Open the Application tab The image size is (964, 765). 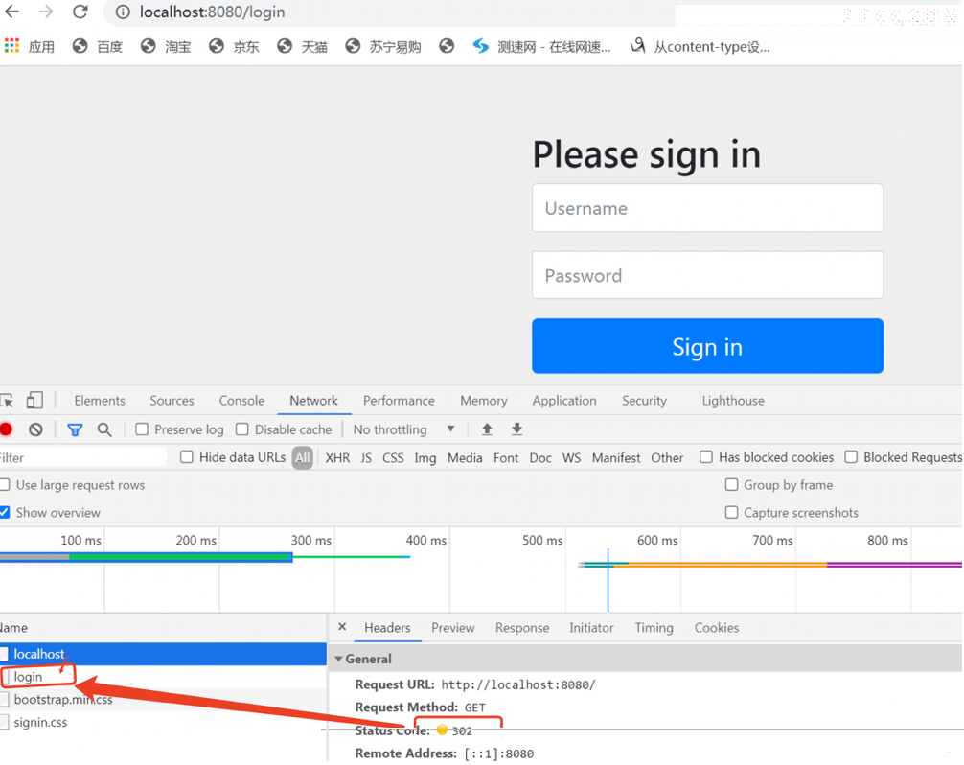point(564,401)
